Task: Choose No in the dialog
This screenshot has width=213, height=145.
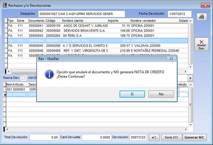Action: (161, 94)
